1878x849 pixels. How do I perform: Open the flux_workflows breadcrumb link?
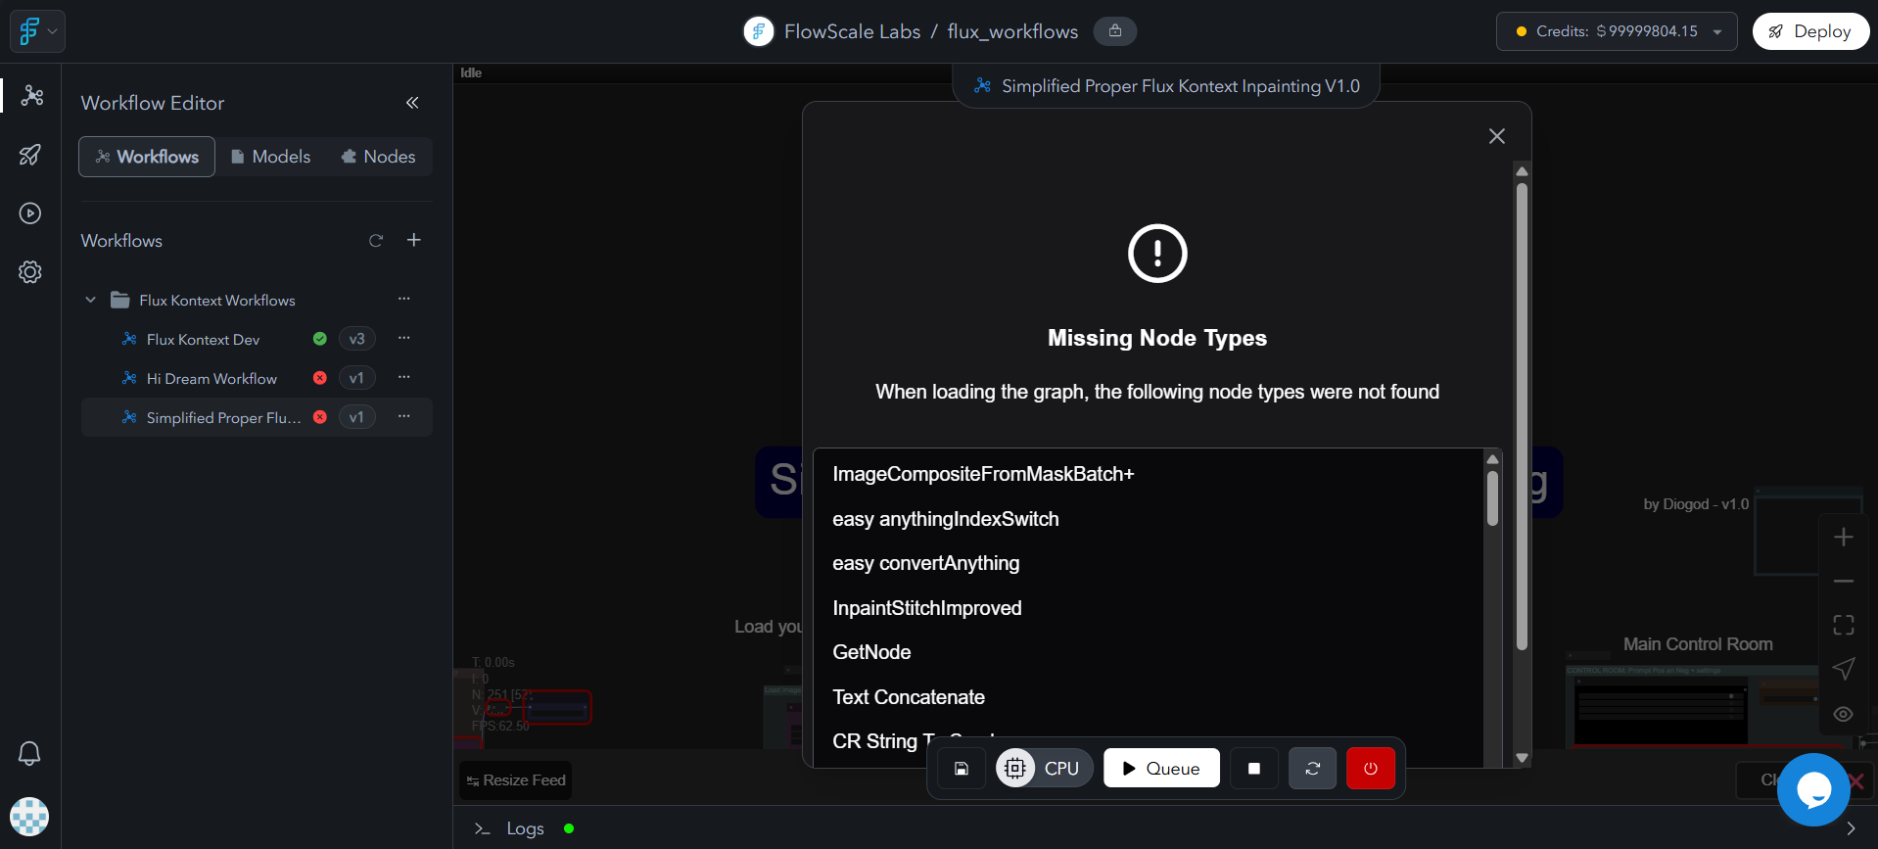1012,31
